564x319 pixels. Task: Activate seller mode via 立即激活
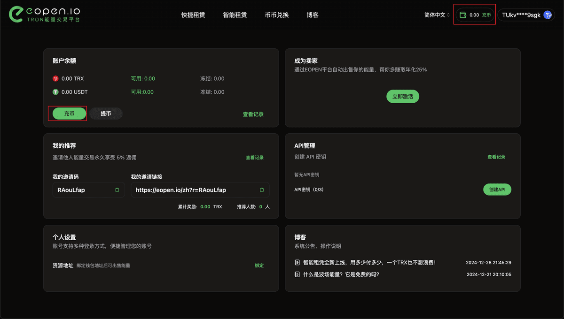(402, 96)
